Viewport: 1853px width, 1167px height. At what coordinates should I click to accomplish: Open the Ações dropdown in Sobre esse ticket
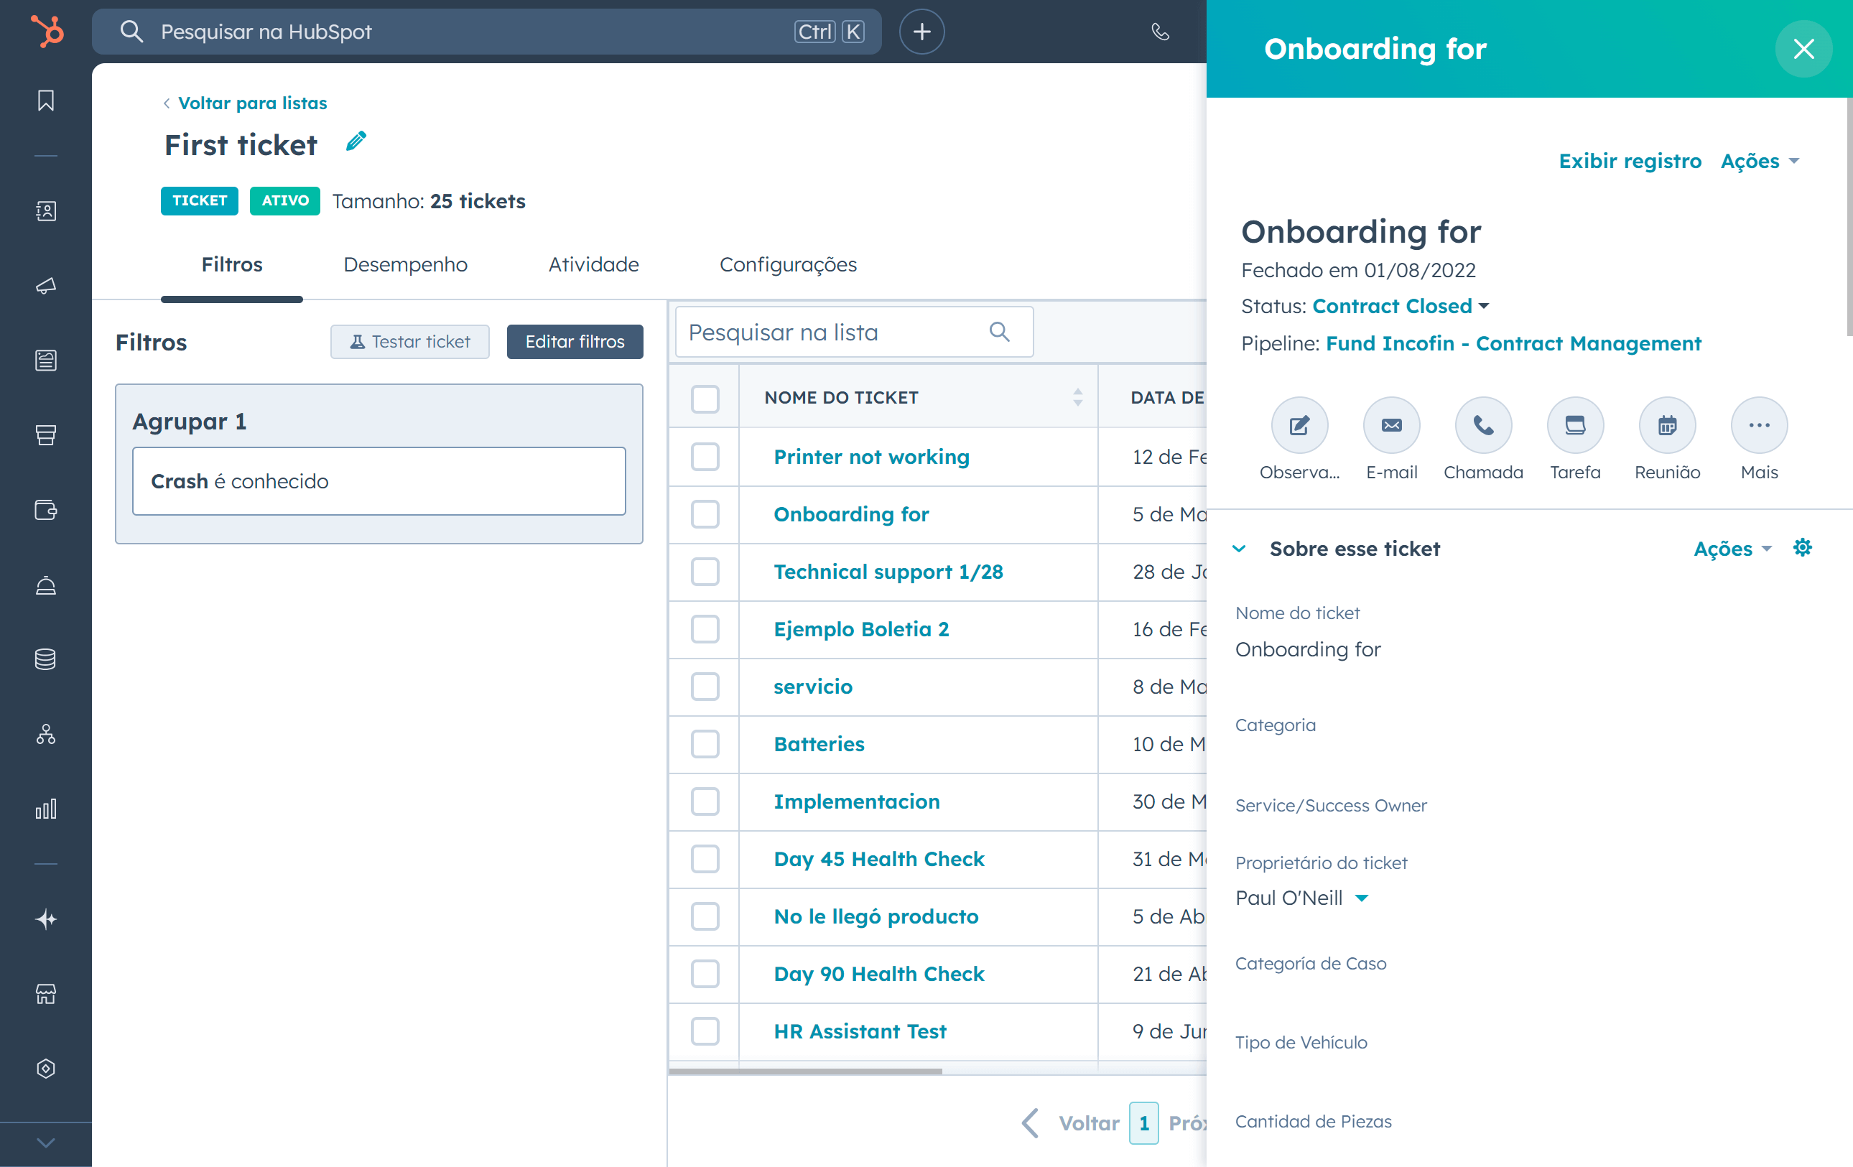click(x=1732, y=549)
